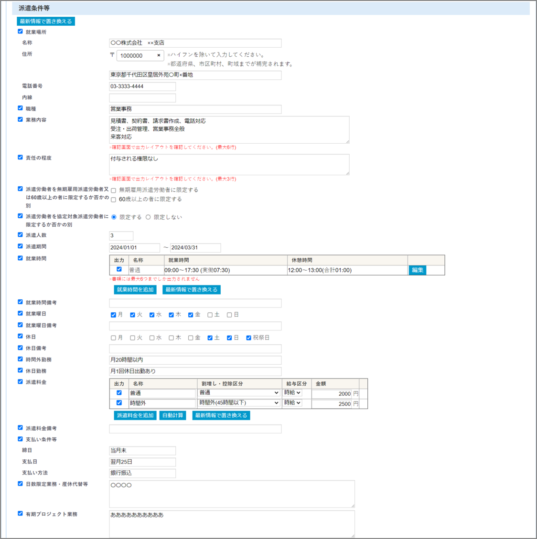Viewport: 537px width, 539px height.
Task: Click 最新情報で置き換える below 派遣料金 table
Action: point(221,416)
